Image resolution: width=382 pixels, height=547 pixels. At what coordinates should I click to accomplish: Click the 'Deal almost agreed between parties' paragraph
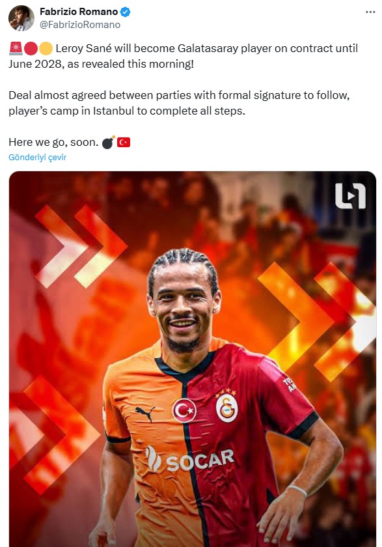179,103
